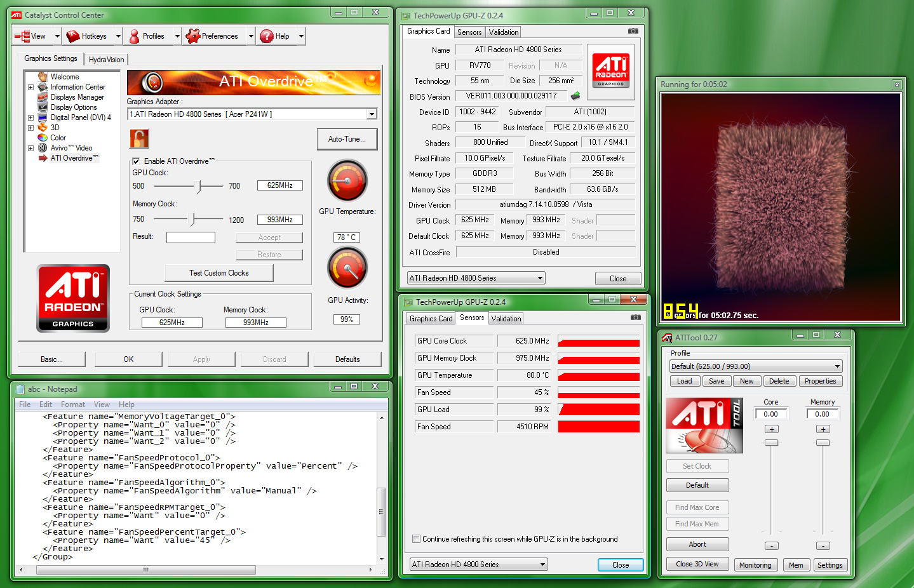Image resolution: width=914 pixels, height=588 pixels.
Task: Click the Core clock minus button in ATITool
Action: (x=772, y=546)
